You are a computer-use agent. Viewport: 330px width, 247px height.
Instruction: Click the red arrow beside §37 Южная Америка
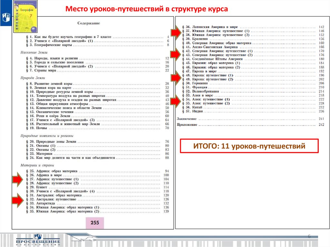[x=176, y=33]
